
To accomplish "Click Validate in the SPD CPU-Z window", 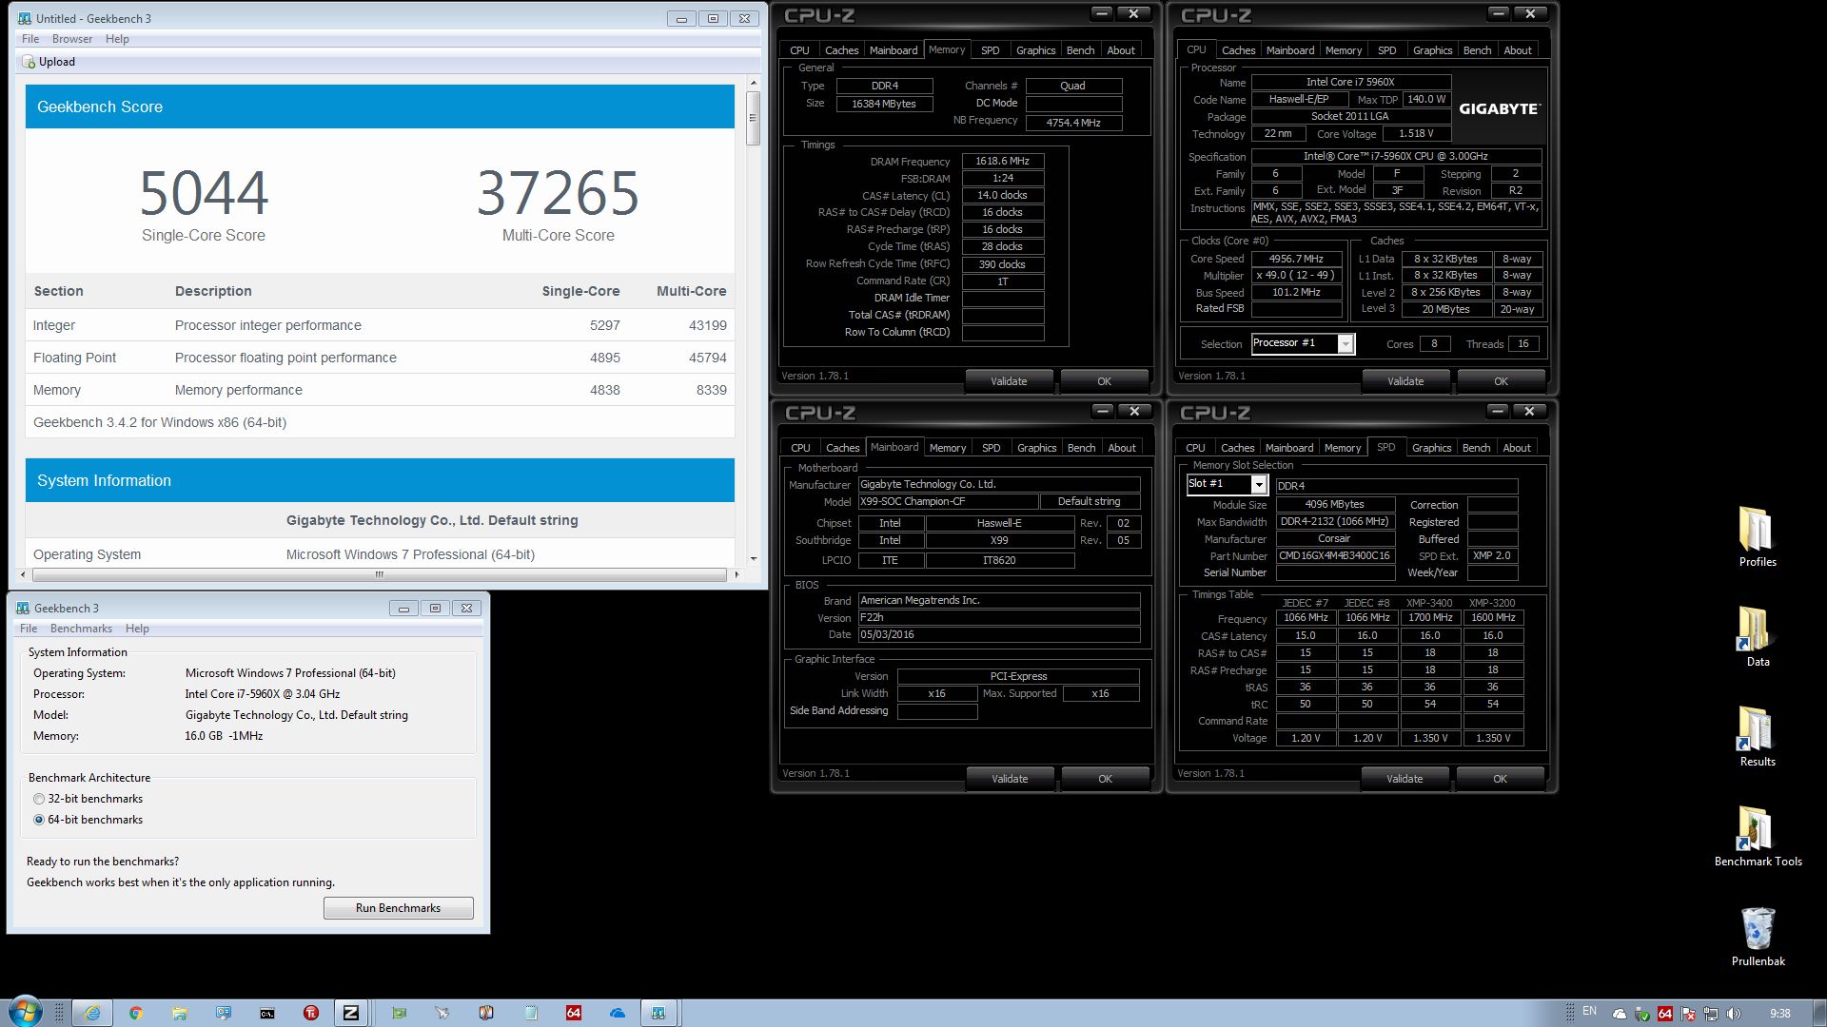I will (1405, 779).
